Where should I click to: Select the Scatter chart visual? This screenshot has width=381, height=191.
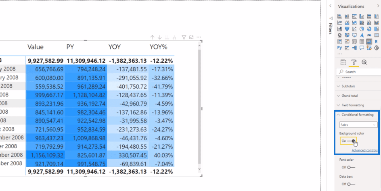pos(354,29)
